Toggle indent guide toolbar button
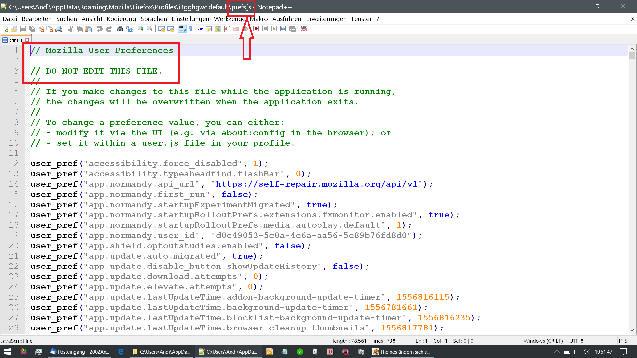Viewport: 637px width, 358px height. pos(200,29)
